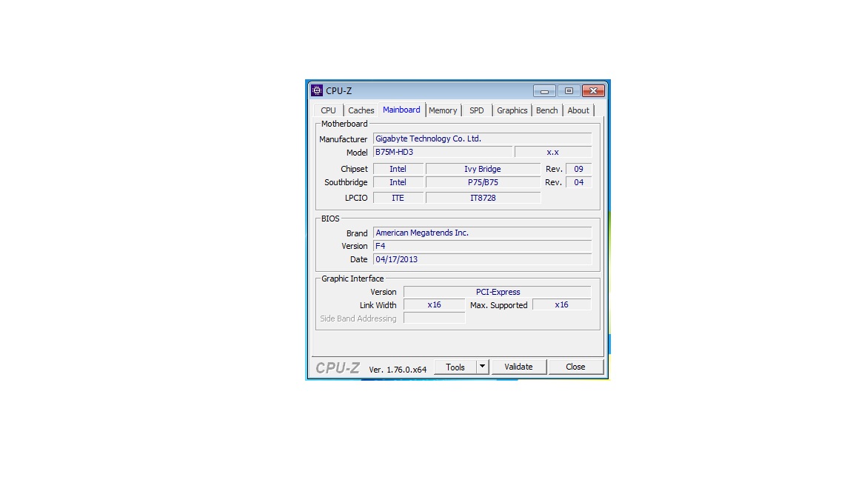Click the southbridge Rev. 04 value
The height and width of the screenshot is (480, 853).
[x=579, y=182]
